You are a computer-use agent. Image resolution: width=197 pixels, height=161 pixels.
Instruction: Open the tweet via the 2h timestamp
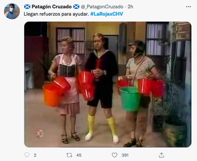pyautogui.click(x=130, y=7)
